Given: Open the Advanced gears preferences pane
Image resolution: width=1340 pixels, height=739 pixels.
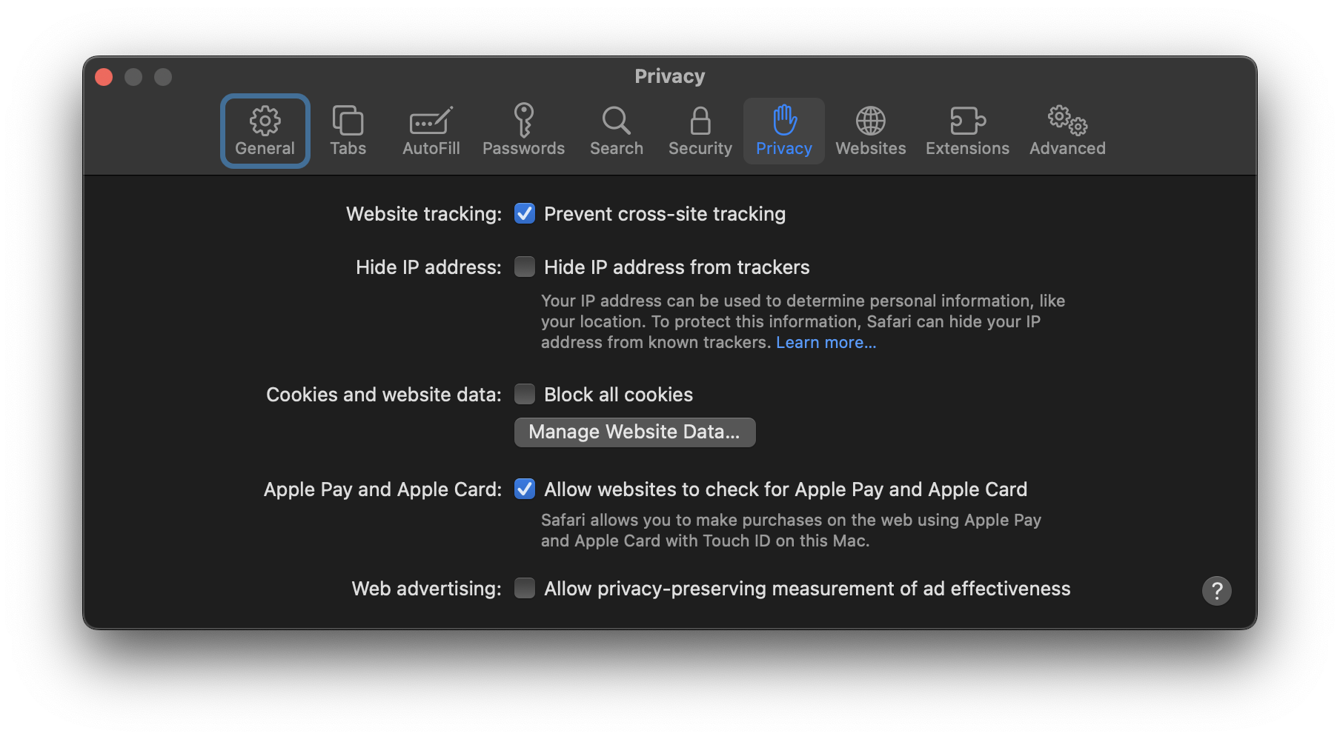Looking at the screenshot, I should [1067, 131].
